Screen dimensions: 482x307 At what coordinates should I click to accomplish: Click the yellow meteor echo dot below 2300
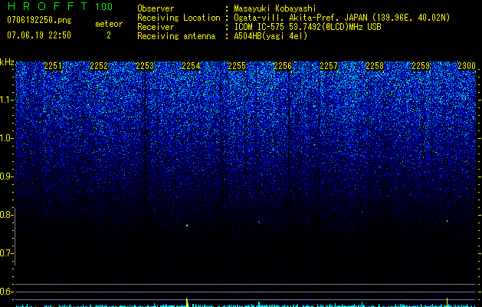[447, 221]
